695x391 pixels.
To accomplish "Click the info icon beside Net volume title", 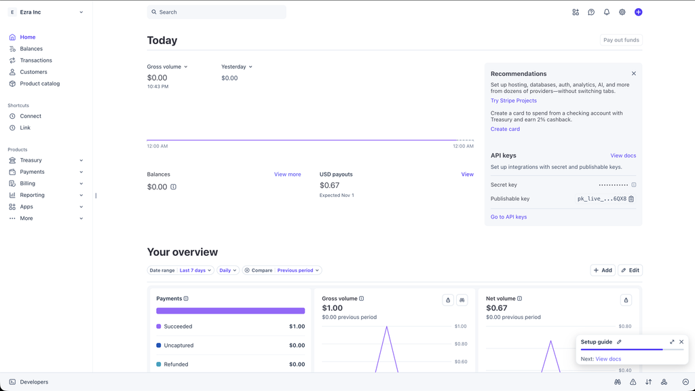I will [519, 299].
